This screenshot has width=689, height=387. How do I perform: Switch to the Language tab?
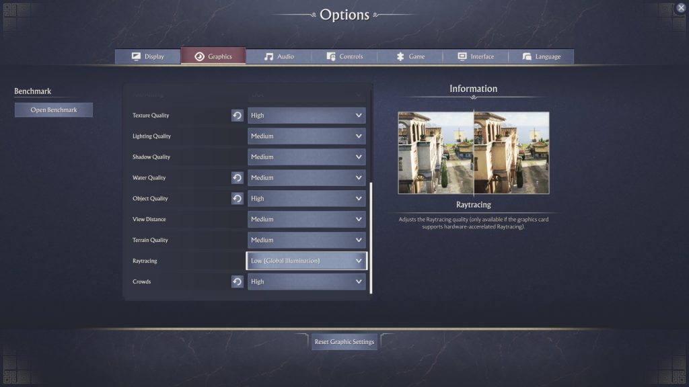tap(541, 56)
